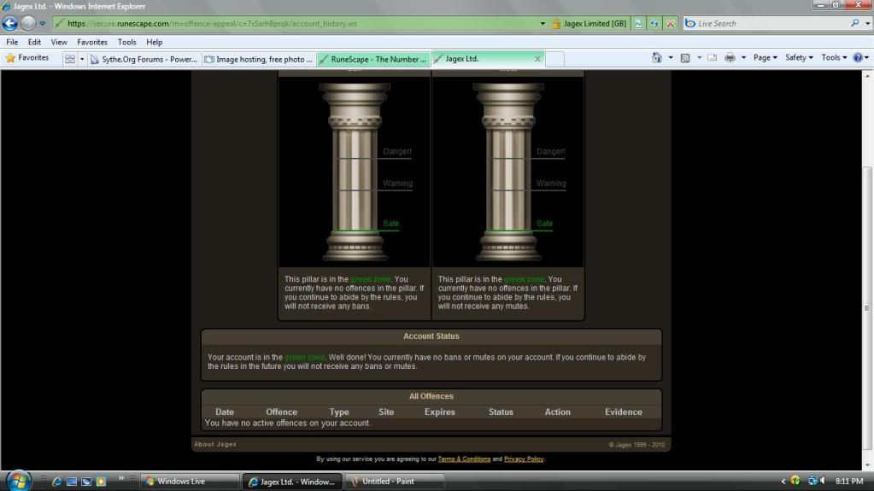Open the Safety command bar dropdown
The height and width of the screenshot is (491, 874).
click(x=799, y=57)
